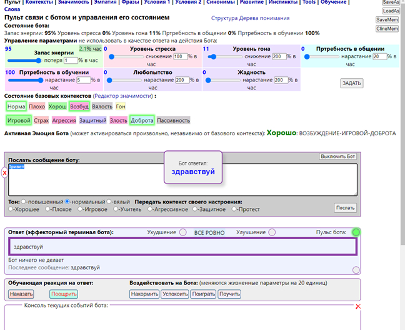Click the Поощрить button
Viewport: 405px width, 330px height.
pyautogui.click(x=64, y=294)
